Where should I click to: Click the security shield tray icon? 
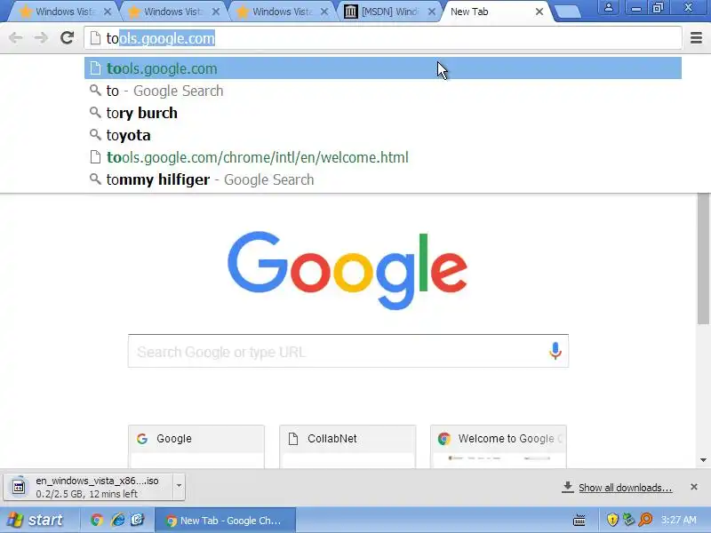612,520
